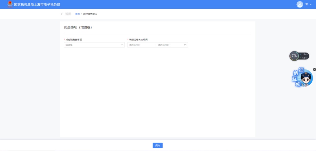Dismiss 征纳互动 widget with minus icon
This screenshot has height=151, width=316.
click(314, 70)
